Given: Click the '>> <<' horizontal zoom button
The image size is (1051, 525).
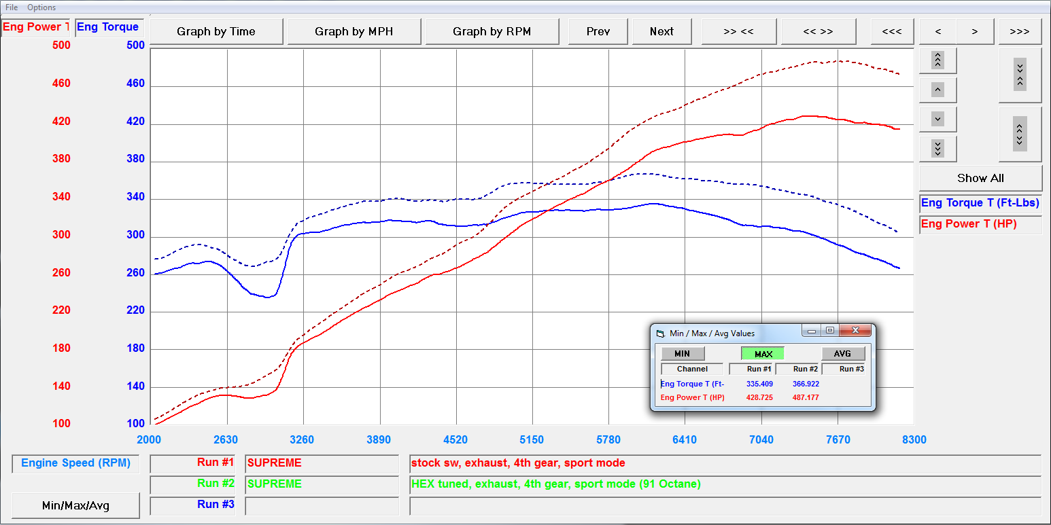Looking at the screenshot, I should 738,32.
